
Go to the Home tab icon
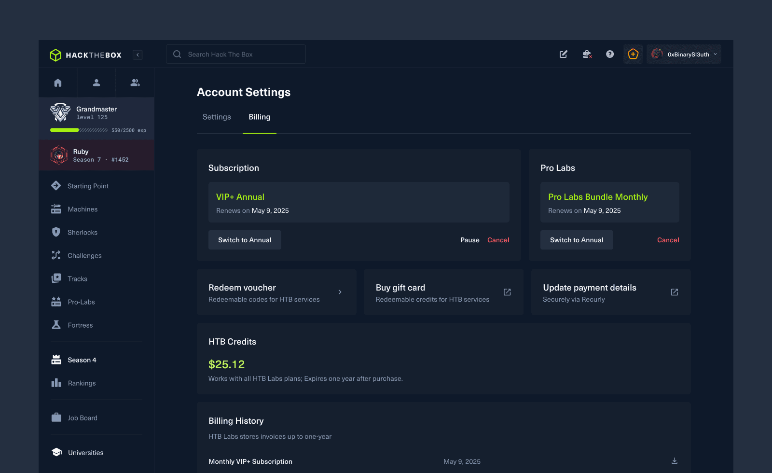(58, 83)
